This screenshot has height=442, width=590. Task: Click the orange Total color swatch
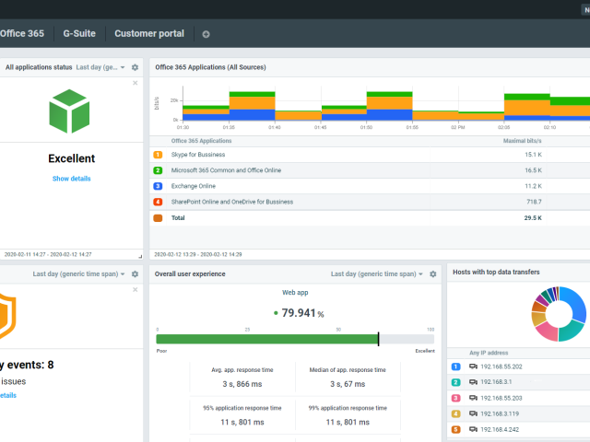click(158, 218)
